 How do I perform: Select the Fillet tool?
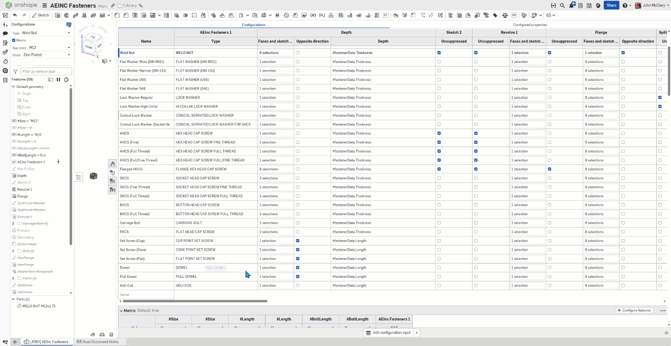click(x=117, y=15)
